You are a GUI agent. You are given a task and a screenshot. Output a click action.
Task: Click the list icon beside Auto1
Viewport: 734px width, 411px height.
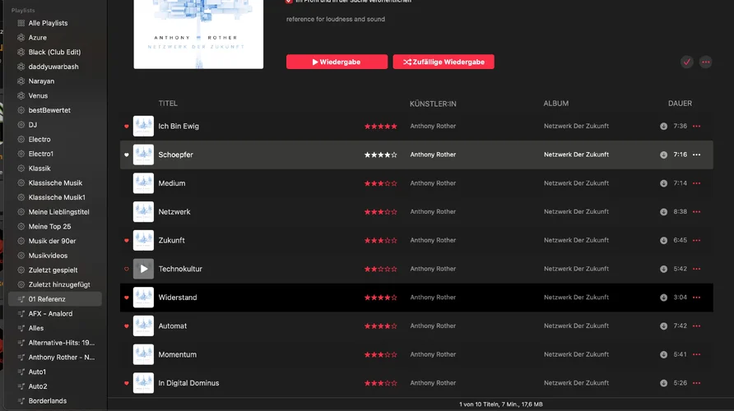pyautogui.click(x=21, y=372)
